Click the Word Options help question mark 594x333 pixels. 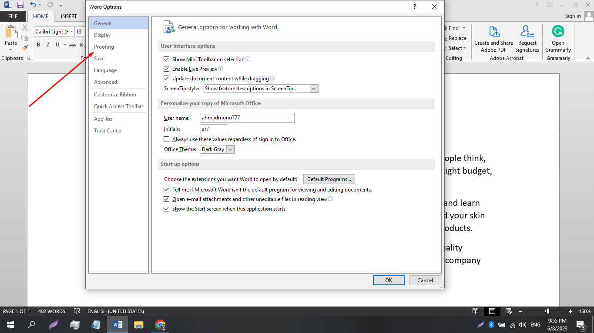click(415, 7)
